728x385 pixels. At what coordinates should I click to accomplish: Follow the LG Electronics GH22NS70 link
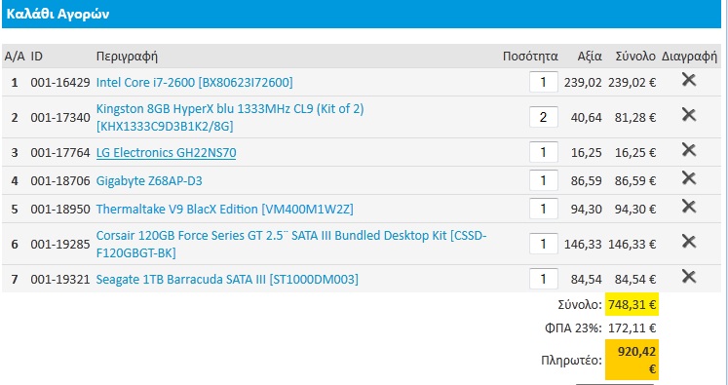pos(166,153)
